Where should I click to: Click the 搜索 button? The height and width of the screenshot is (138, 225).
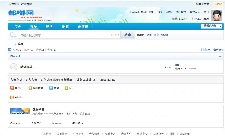click(128, 35)
